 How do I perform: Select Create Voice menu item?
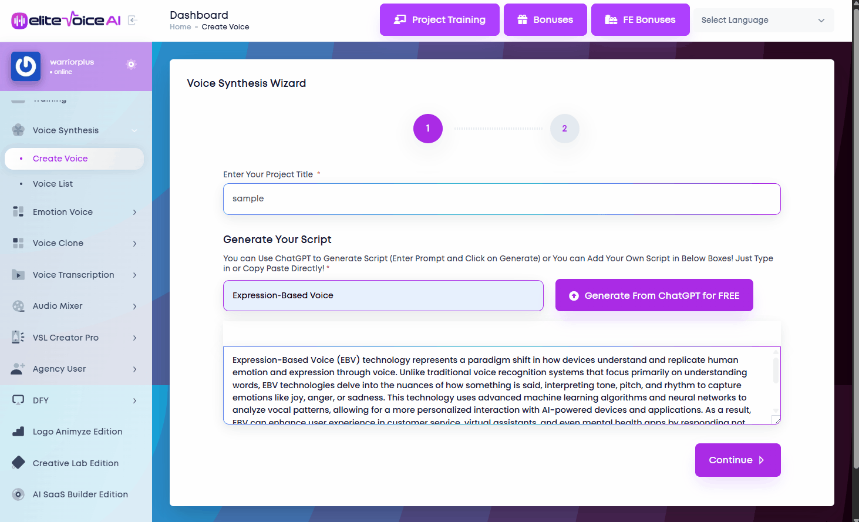coord(60,159)
